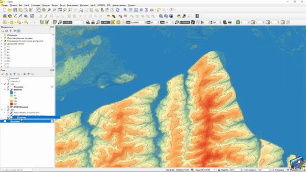Collapse the dem group in the Layers panel

(2, 110)
